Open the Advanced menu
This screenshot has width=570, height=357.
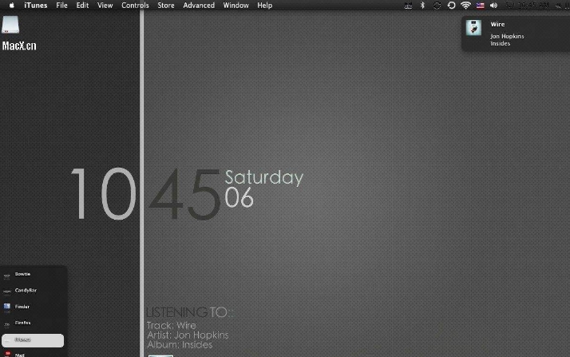pyautogui.click(x=199, y=6)
